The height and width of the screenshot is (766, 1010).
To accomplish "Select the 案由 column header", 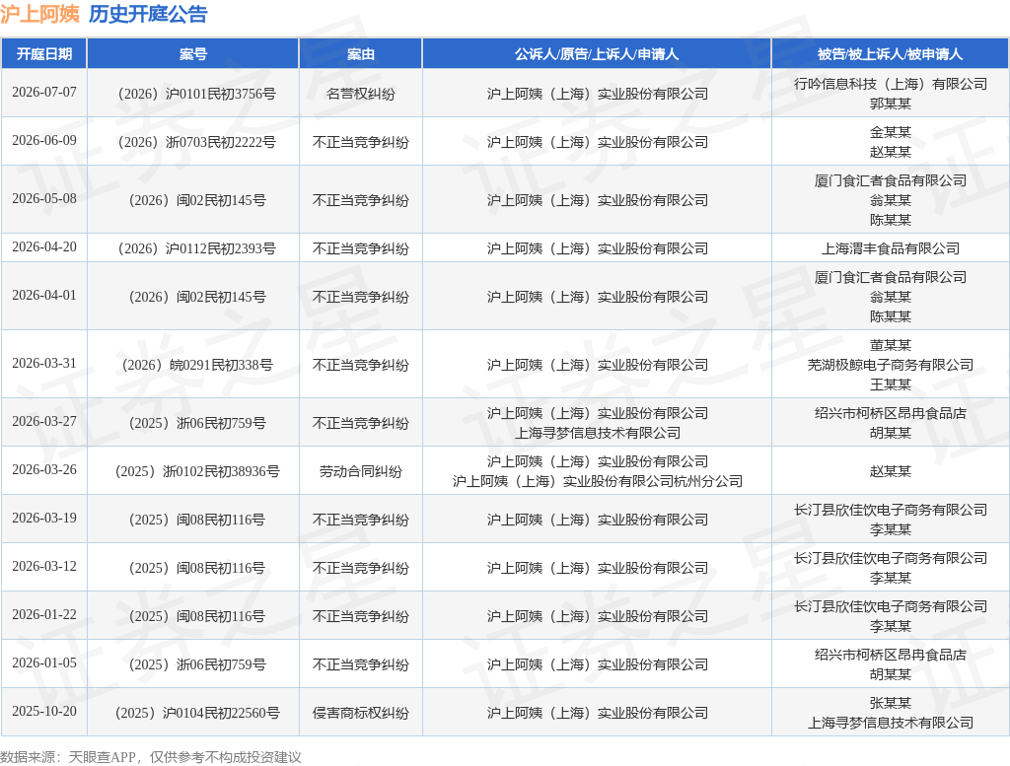I will (x=361, y=54).
